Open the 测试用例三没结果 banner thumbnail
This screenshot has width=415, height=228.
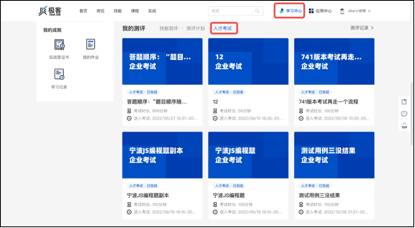tap(334, 155)
